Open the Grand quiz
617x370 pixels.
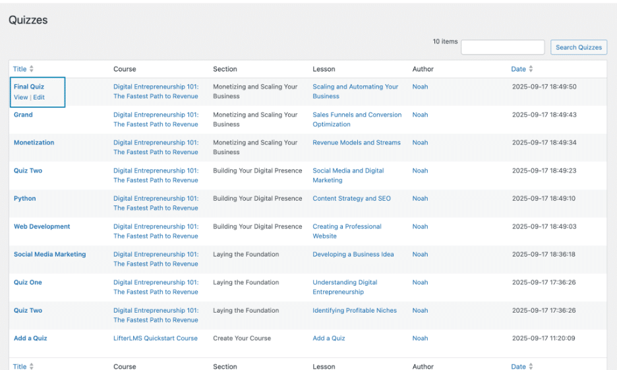pos(23,115)
